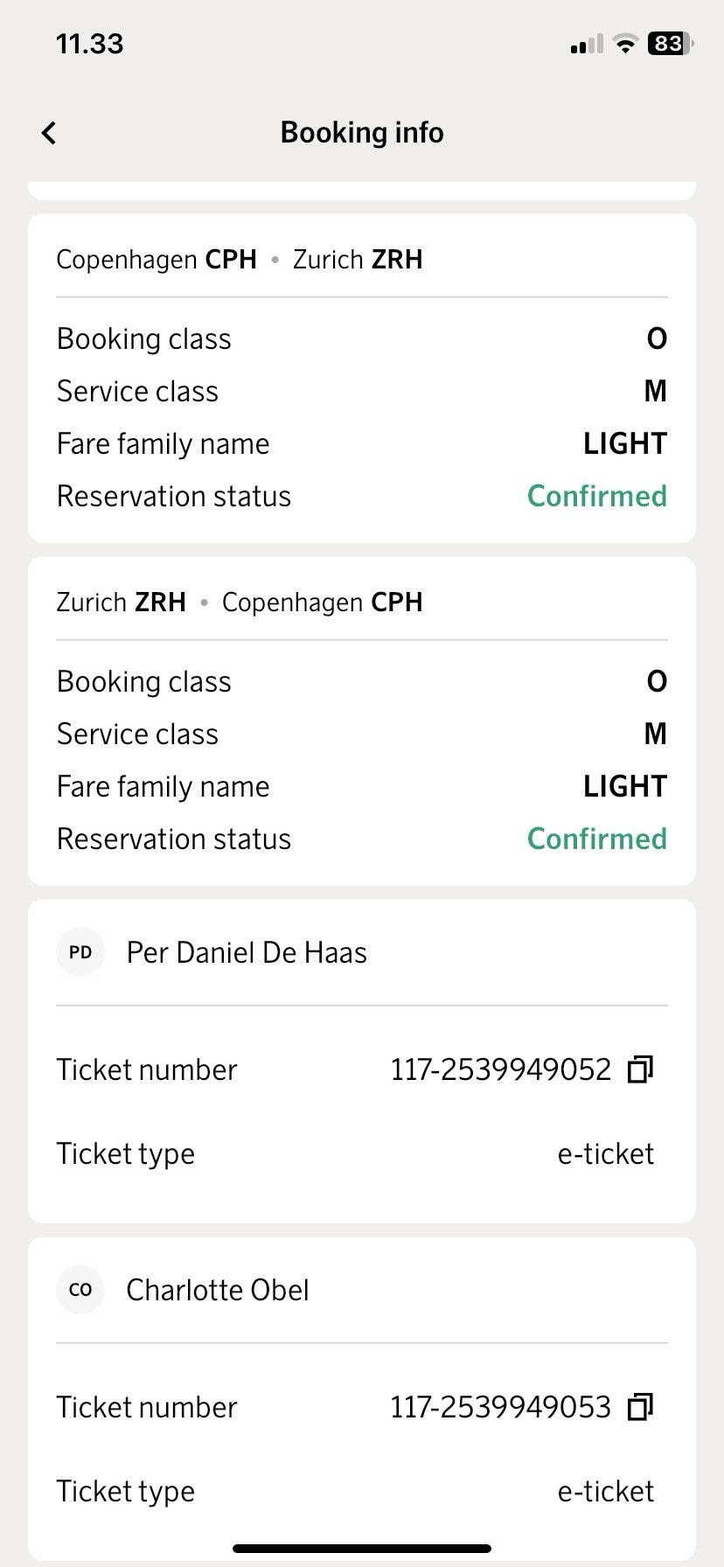Tap the PD passenger avatar

[80, 952]
